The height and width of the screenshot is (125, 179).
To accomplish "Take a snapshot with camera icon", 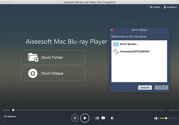I will pyautogui.click(x=97, y=118).
